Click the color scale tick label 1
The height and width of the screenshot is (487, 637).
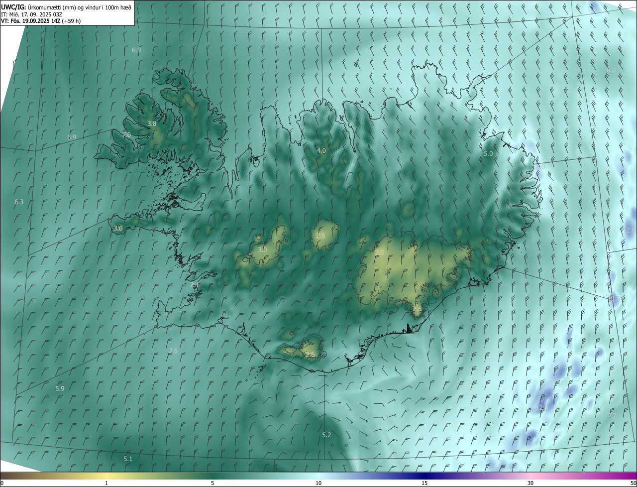[106, 483]
